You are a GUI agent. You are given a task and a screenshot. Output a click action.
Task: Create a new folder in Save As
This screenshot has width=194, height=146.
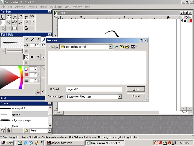point(127,47)
